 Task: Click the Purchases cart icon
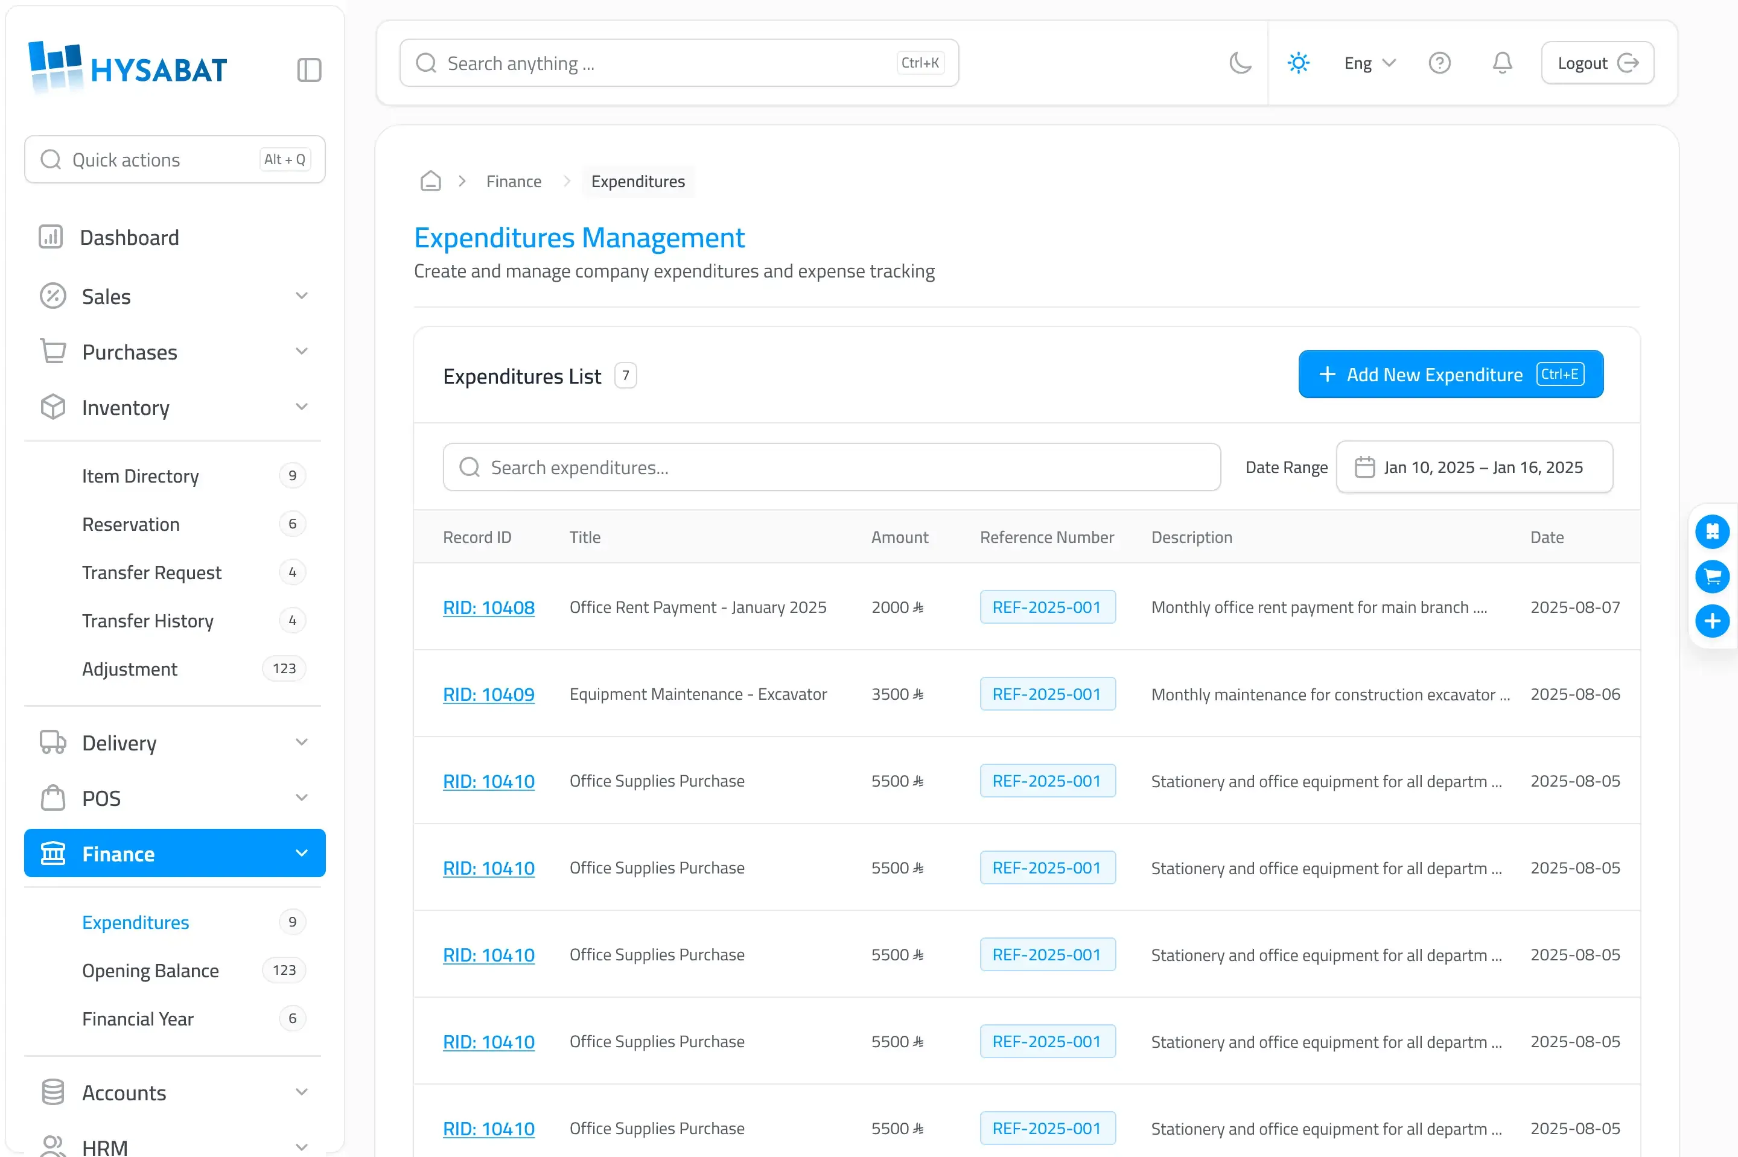click(x=53, y=351)
